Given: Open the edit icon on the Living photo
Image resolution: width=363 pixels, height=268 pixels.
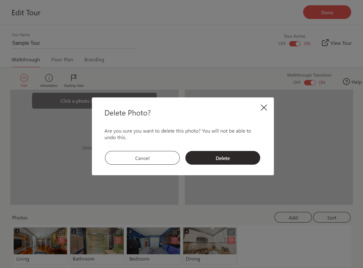Looking at the screenshot, I should pos(62,232).
